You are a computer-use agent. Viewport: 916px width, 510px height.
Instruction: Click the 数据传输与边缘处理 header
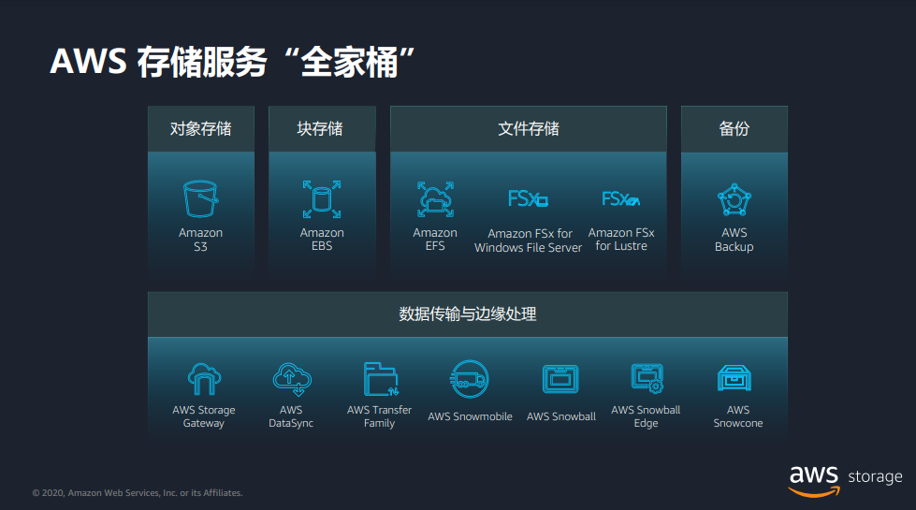(467, 314)
